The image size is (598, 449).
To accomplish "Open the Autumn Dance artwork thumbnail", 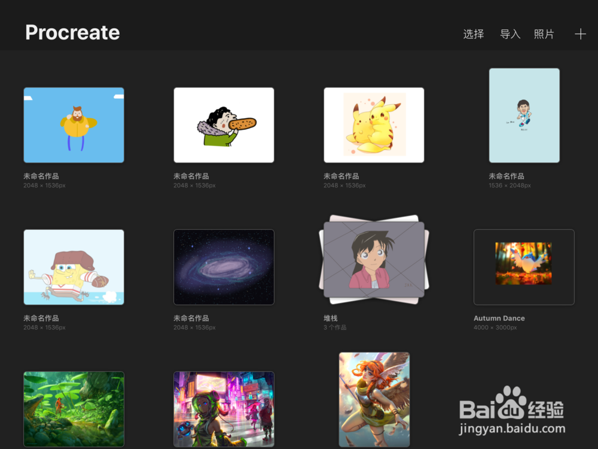I will (x=524, y=267).
